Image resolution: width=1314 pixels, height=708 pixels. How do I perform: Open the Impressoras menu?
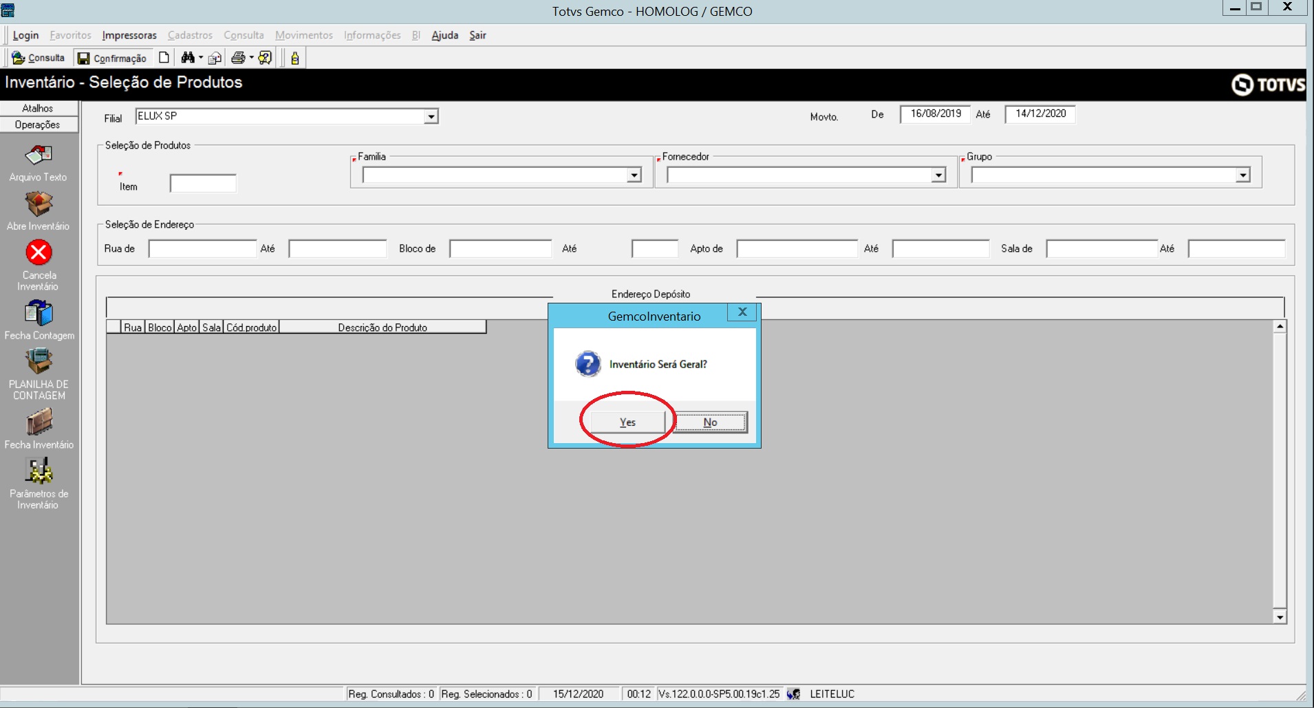(x=129, y=35)
